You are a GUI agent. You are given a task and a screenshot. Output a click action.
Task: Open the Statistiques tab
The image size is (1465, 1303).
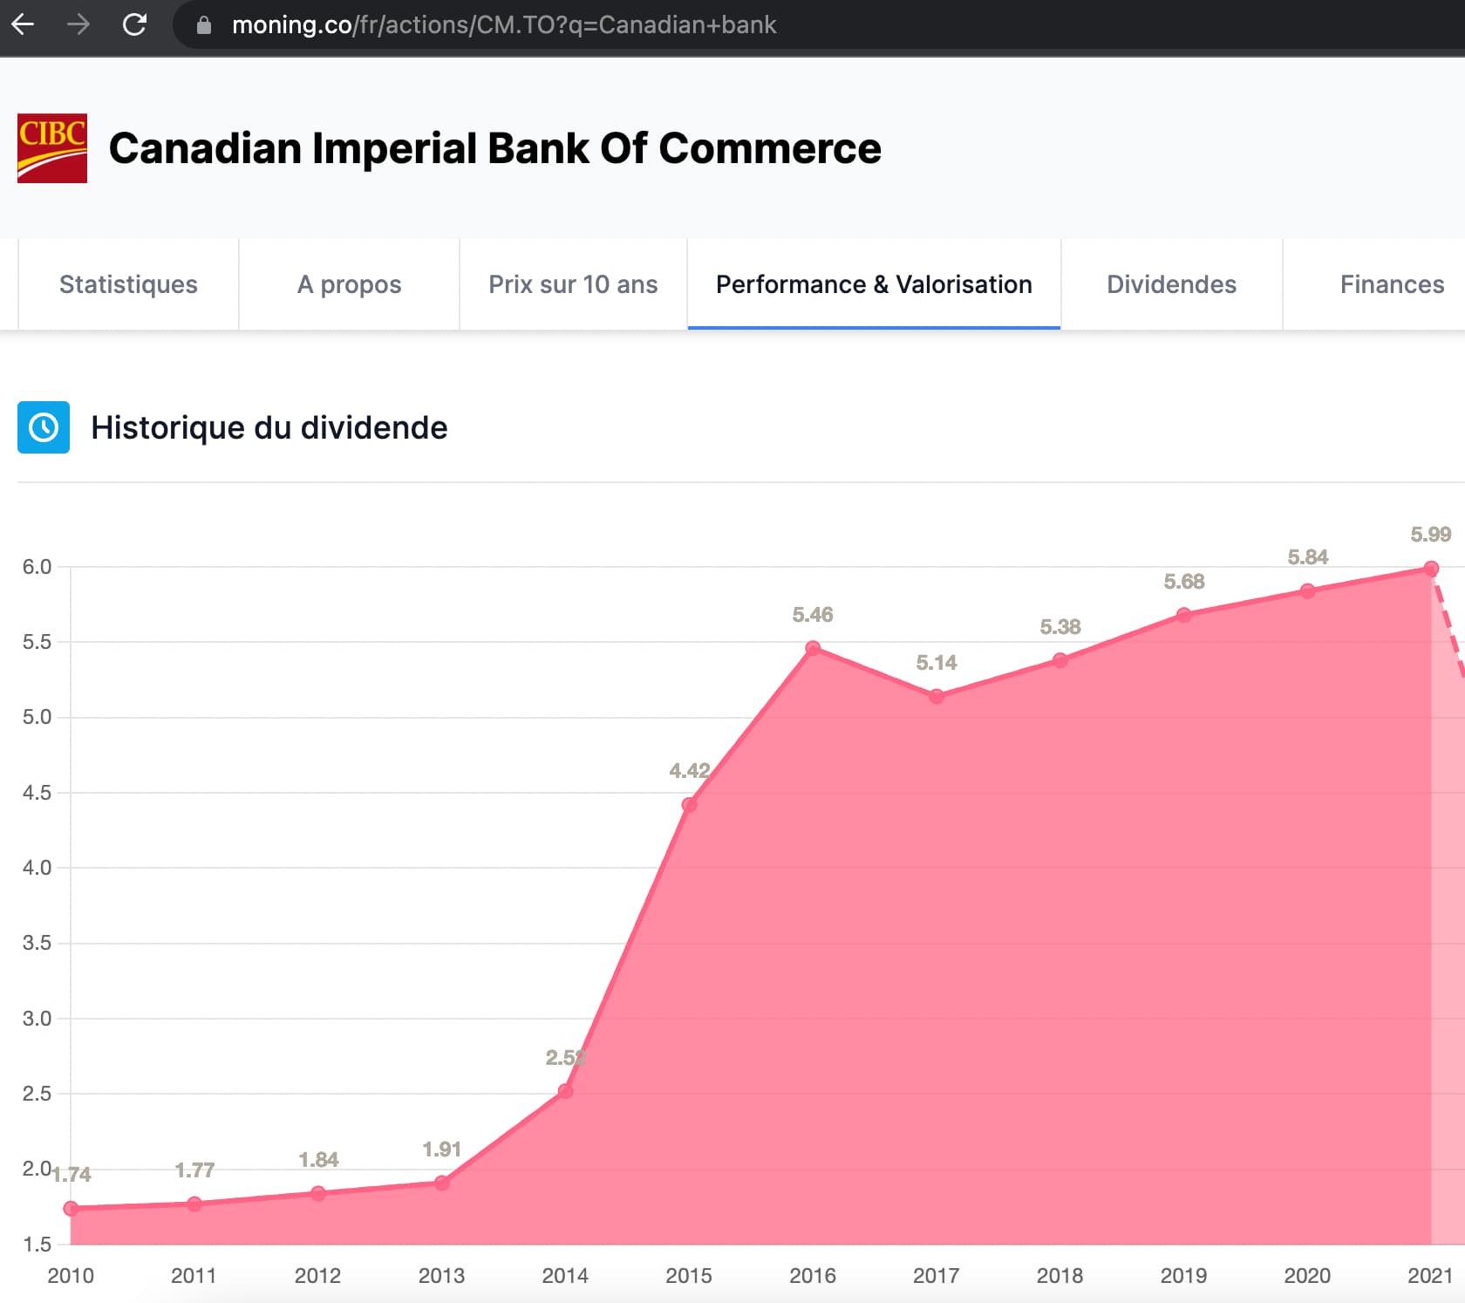coord(128,284)
